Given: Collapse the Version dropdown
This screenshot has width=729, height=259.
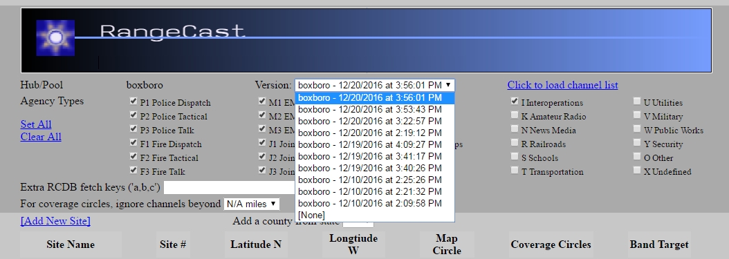Looking at the screenshot, I should tap(375, 86).
